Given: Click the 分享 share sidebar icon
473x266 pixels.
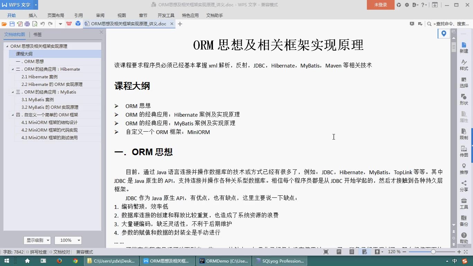Looking at the screenshot, I should (464, 186).
